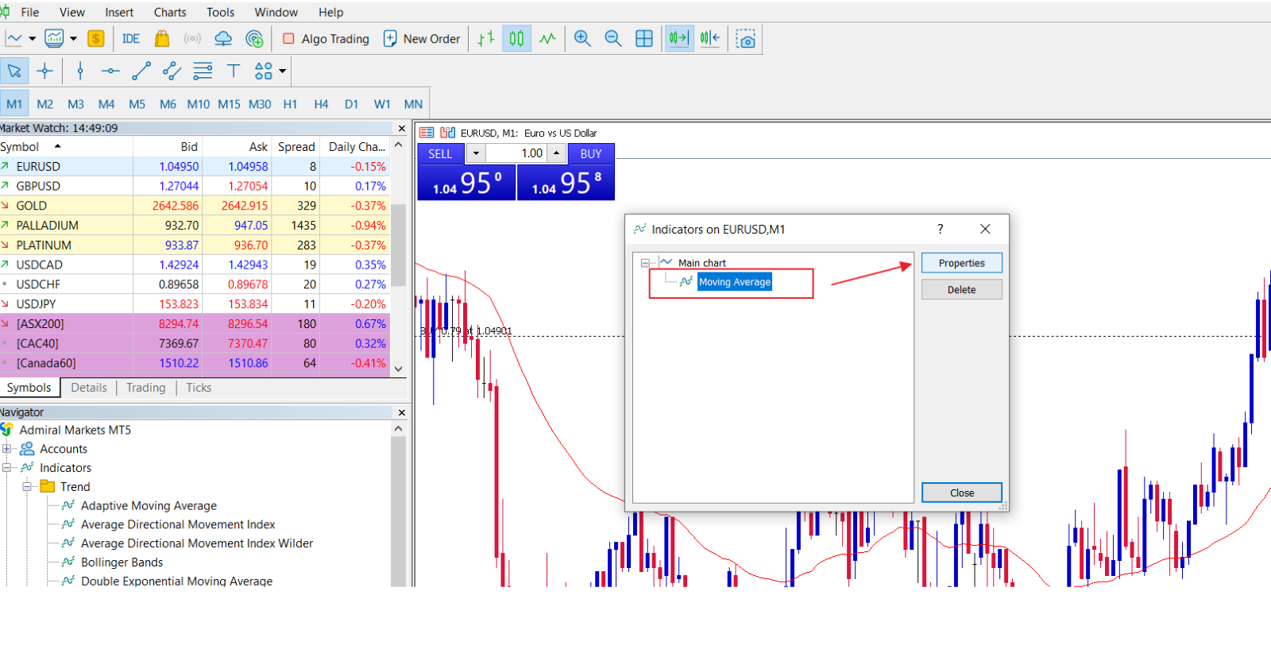Click the dollar sign icon in toolbar
Viewport: 1271px width, 657px height.
click(x=96, y=39)
